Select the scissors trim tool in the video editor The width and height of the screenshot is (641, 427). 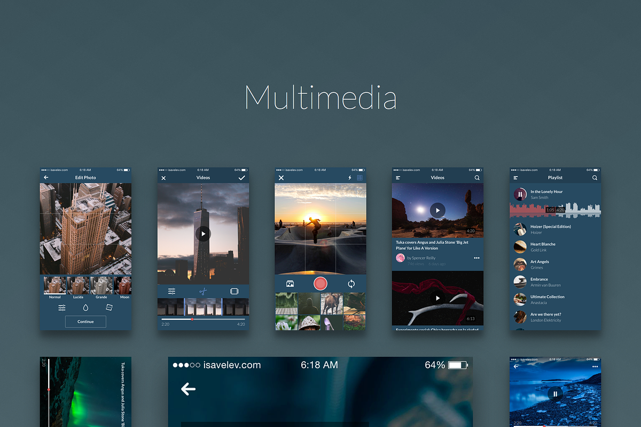203,291
